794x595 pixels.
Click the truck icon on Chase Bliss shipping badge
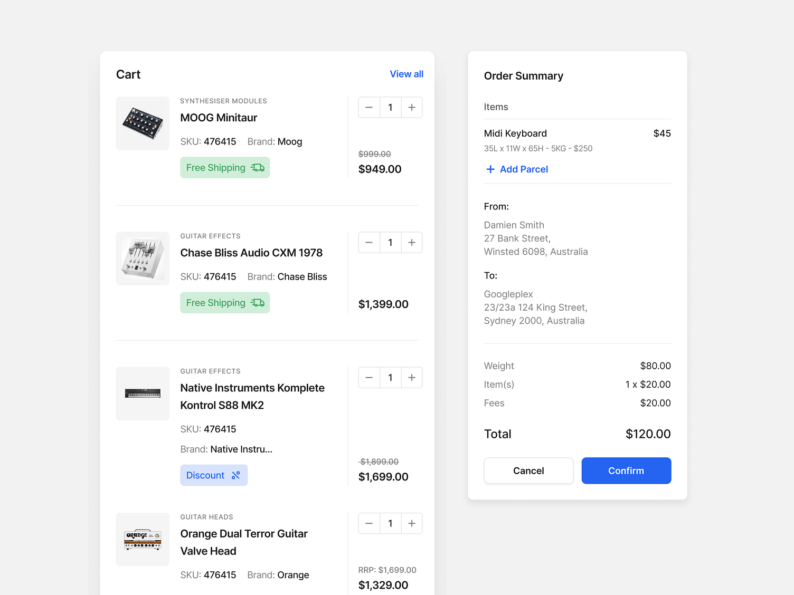point(258,303)
